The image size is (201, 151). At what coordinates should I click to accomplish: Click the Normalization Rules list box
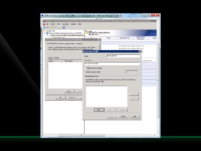click(x=107, y=96)
